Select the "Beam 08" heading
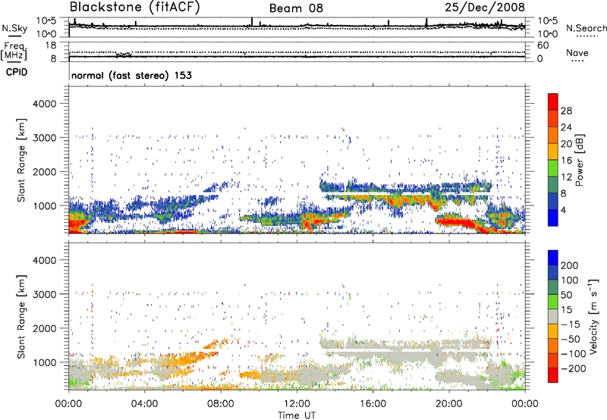This screenshot has width=607, height=420. pyautogui.click(x=296, y=8)
